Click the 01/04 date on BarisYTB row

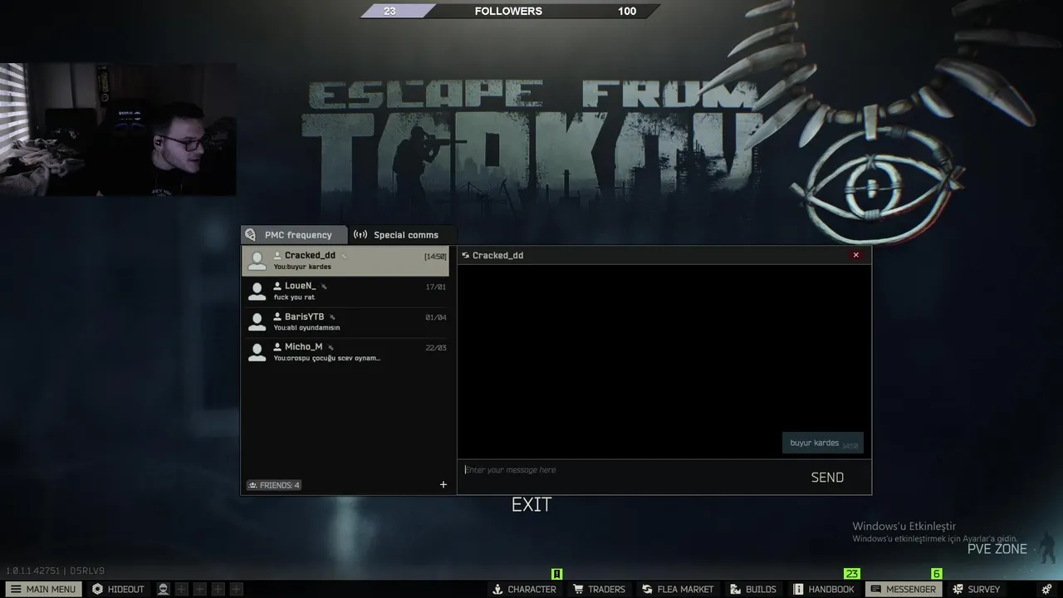[x=435, y=317]
